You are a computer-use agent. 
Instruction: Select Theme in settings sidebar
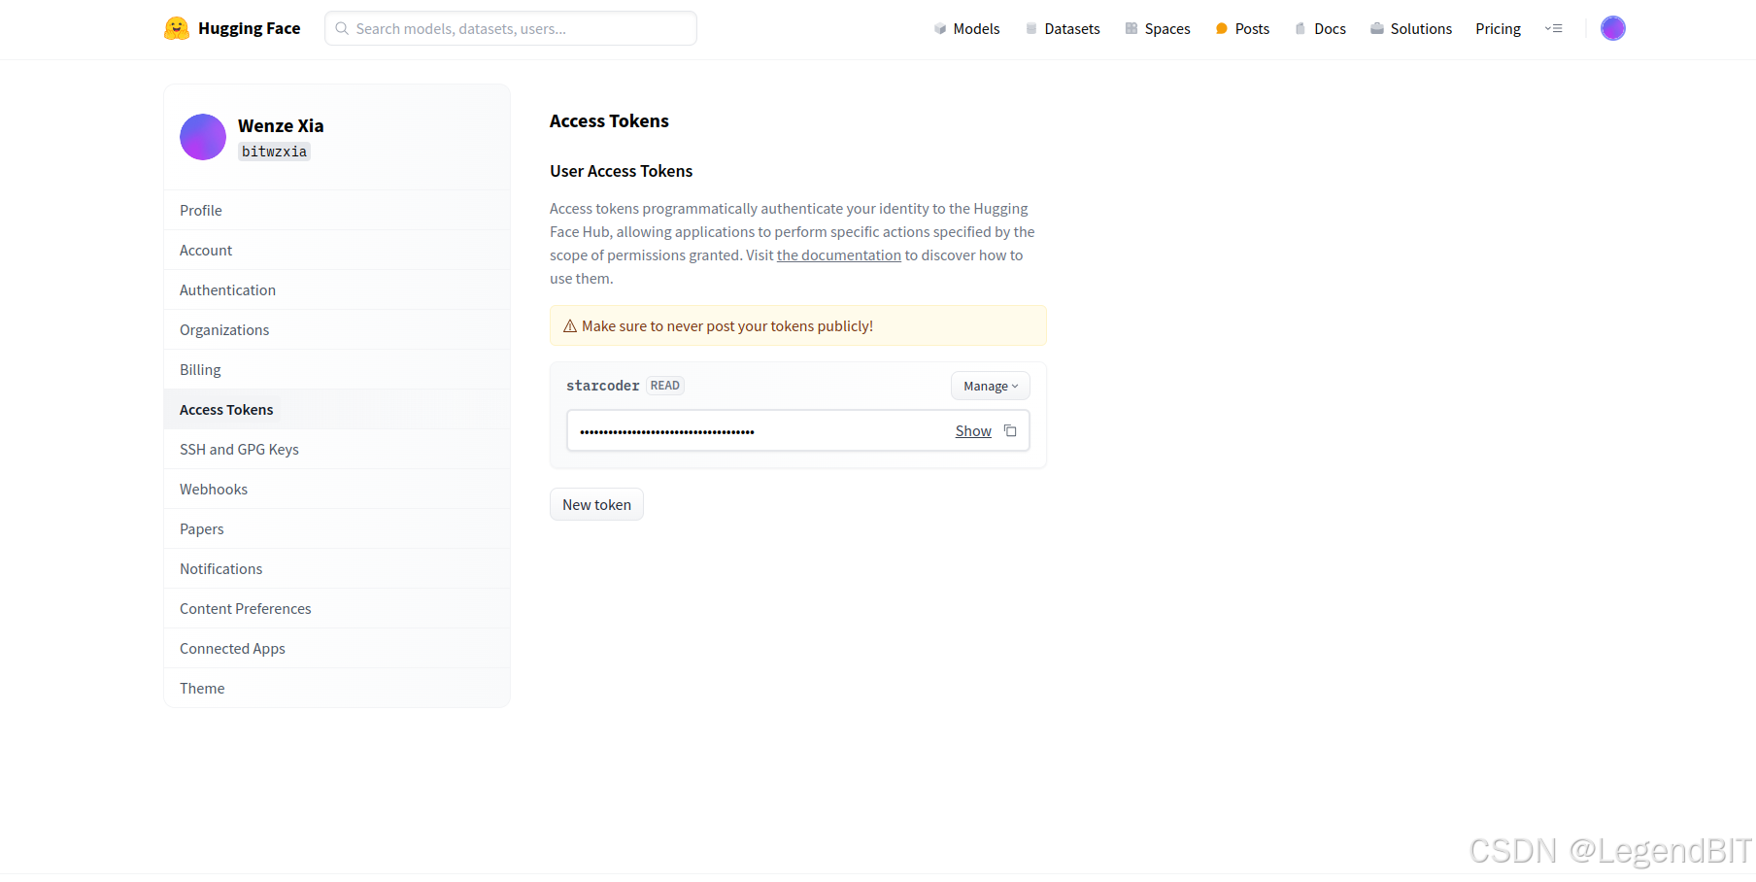coord(337,688)
